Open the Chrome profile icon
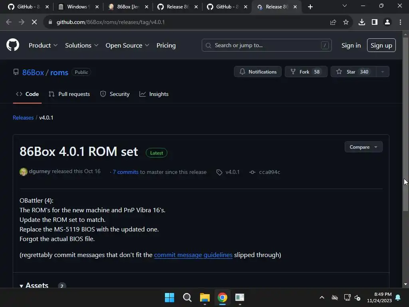 [387, 22]
